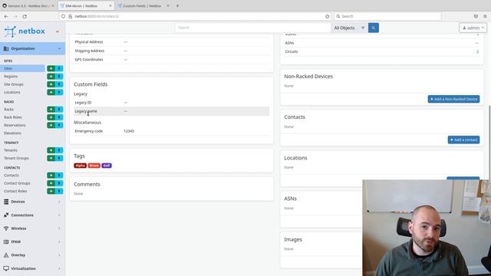Click the green add button next to Sites
Viewport: 491px width, 276px height.
[51, 68]
